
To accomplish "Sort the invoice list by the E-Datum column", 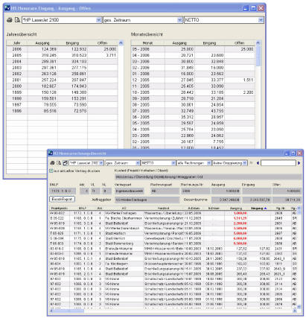I will coord(214,209).
